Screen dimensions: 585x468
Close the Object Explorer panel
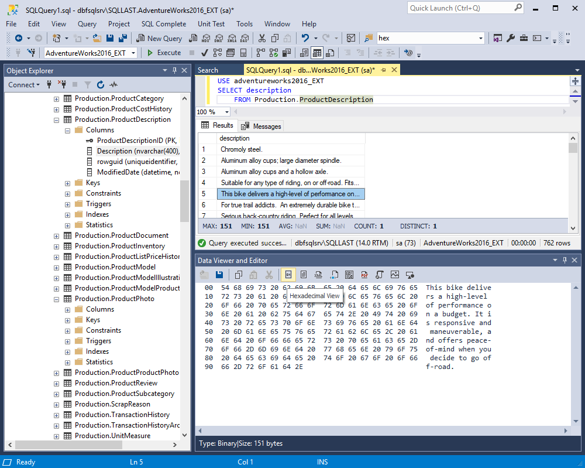point(184,70)
